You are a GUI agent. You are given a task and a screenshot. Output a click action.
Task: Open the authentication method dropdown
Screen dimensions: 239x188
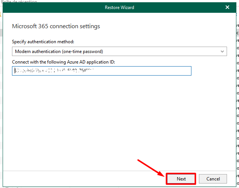pyautogui.click(x=119, y=52)
